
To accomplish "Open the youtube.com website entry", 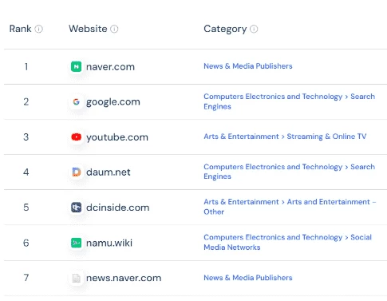I will tap(117, 137).
